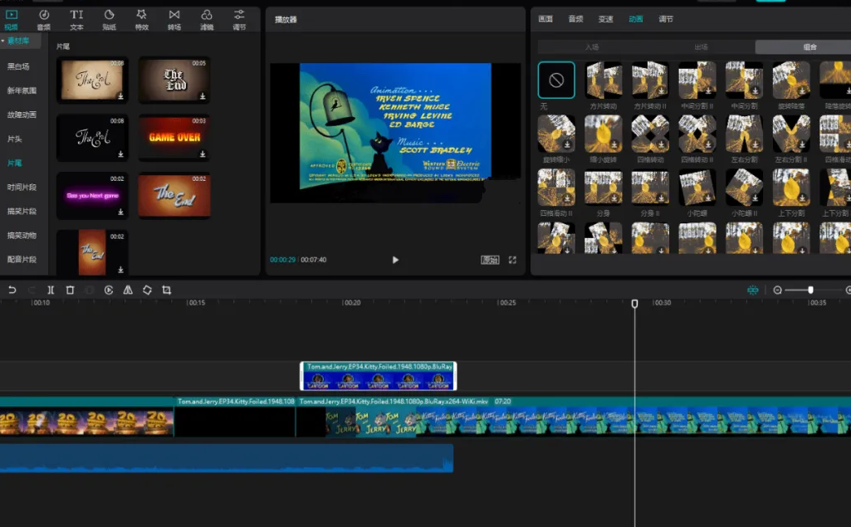Open the 故障动画 category
The height and width of the screenshot is (527, 851).
(x=22, y=115)
